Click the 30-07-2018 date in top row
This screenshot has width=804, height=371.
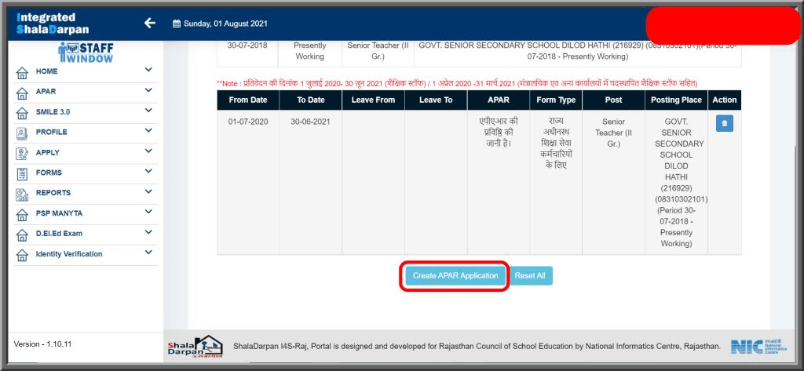coord(247,45)
